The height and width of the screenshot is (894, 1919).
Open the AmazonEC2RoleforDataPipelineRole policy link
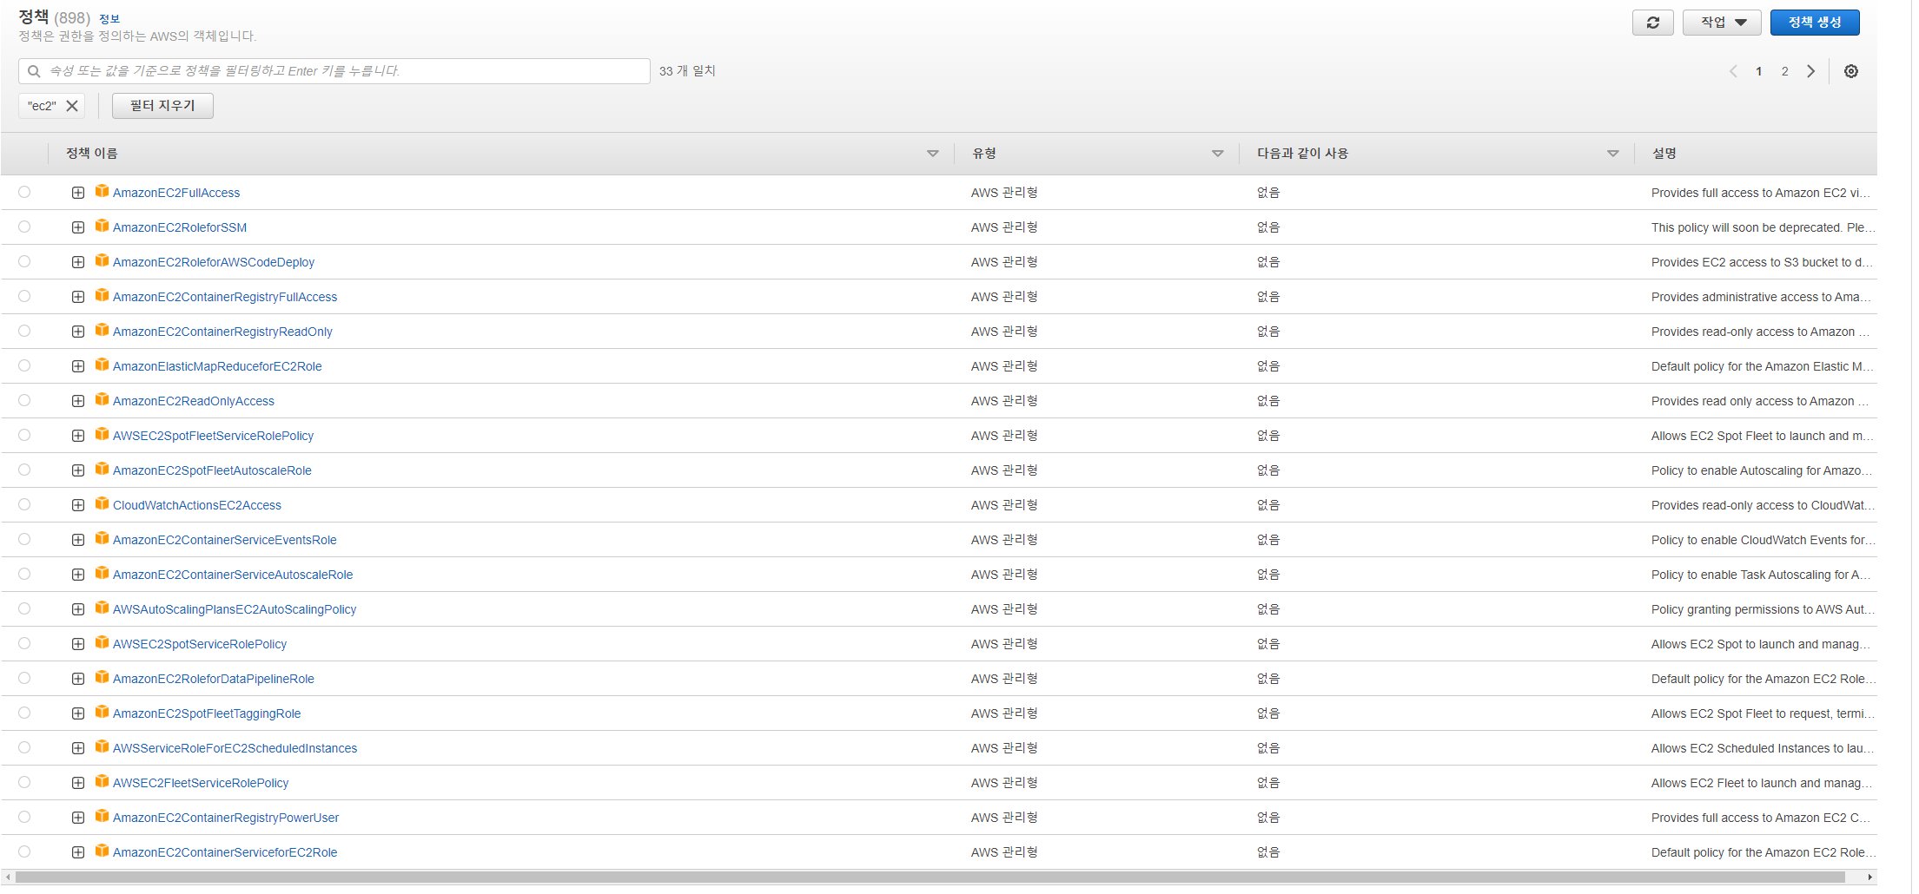214,679
